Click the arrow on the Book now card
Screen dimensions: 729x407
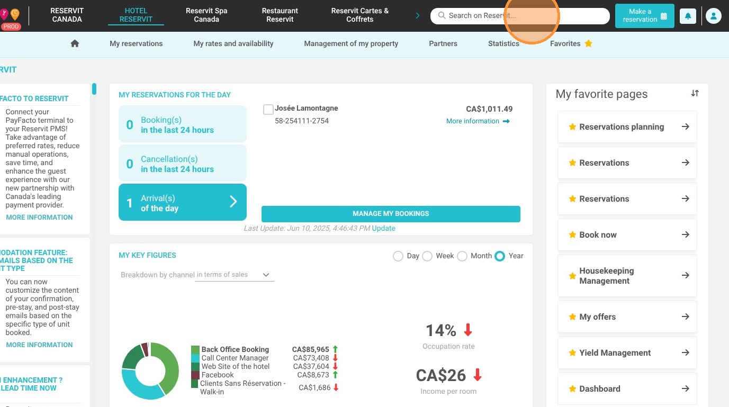point(685,234)
